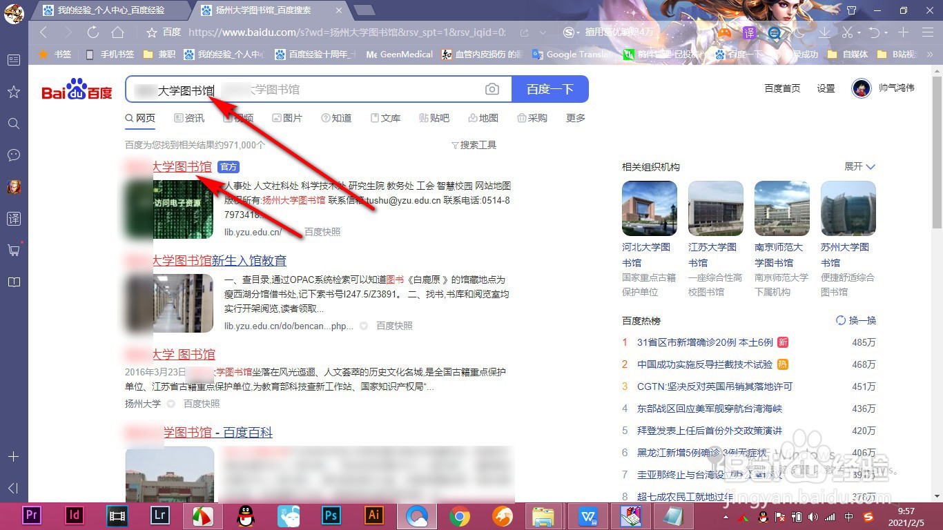
Task: Click the sidebar plus add icon
Action: tap(13, 457)
